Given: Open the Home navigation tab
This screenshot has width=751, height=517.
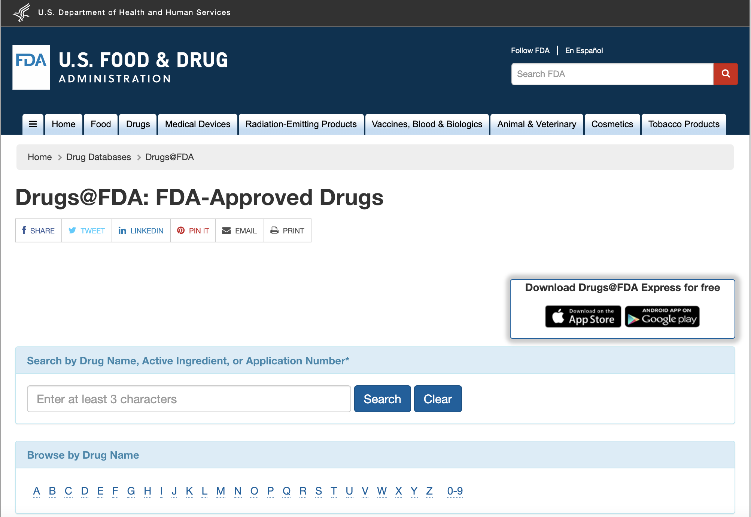Looking at the screenshot, I should click(x=64, y=124).
